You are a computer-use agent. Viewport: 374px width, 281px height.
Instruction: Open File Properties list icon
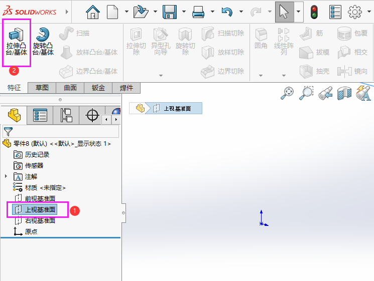point(335,12)
